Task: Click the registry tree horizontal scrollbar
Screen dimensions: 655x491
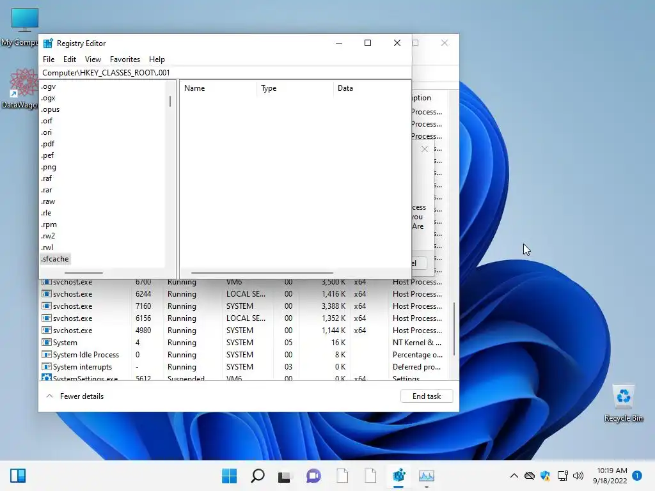Action: (x=84, y=273)
